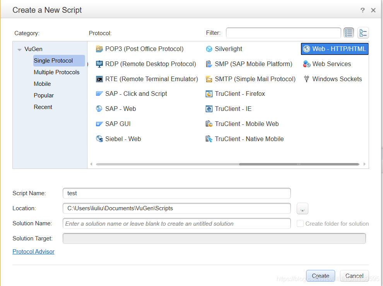Choose the SMTP Simple Mail Protocol icon
This screenshot has height=286, width=383.
tap(209, 79)
